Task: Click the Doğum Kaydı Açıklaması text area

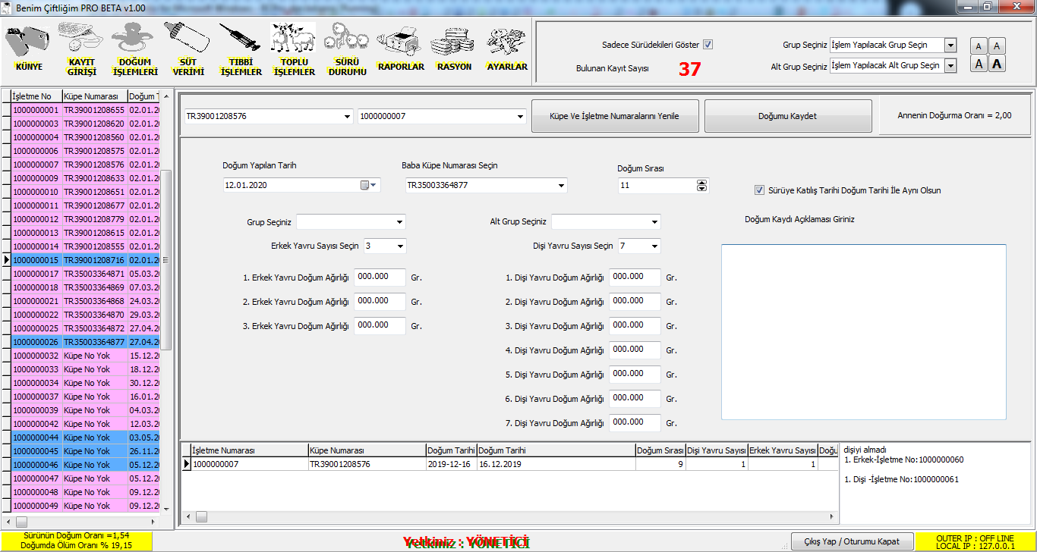Action: pyautogui.click(x=863, y=331)
